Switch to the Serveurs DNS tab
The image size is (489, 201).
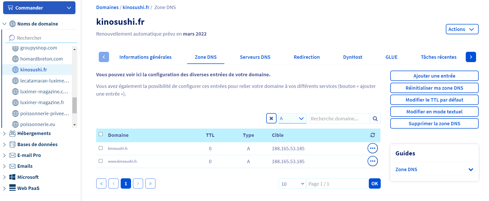255,57
